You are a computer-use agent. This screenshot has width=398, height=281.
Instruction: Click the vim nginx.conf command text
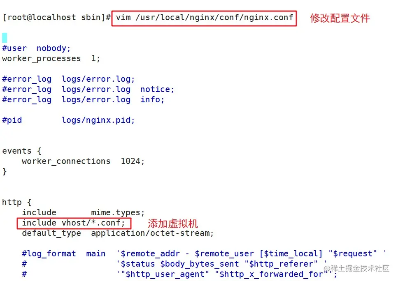pyautogui.click(x=205, y=18)
